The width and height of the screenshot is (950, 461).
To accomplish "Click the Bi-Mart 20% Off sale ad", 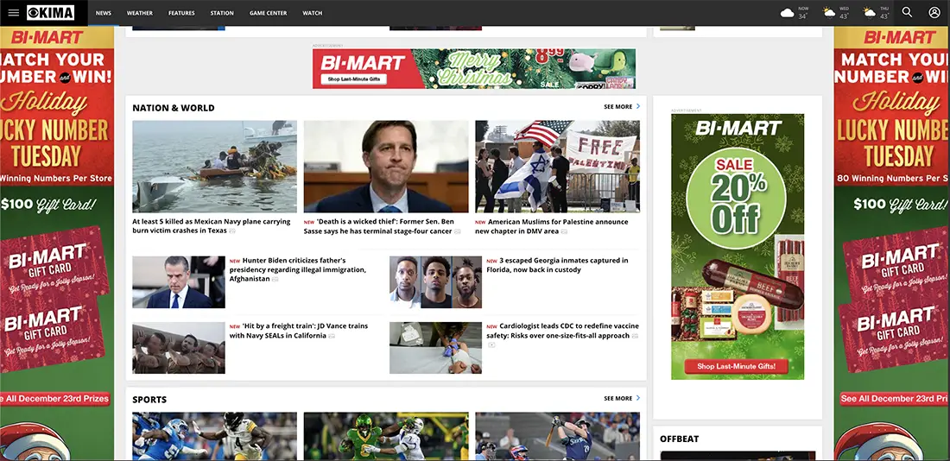I will pyautogui.click(x=738, y=247).
